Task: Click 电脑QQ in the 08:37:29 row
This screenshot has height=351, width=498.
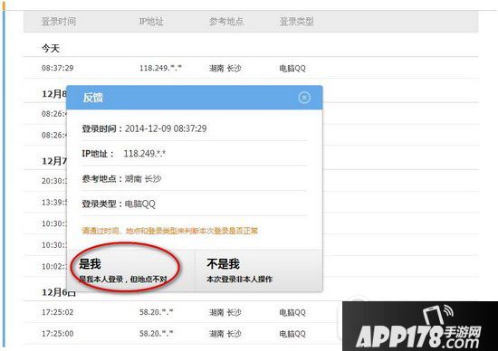Action: click(x=292, y=68)
